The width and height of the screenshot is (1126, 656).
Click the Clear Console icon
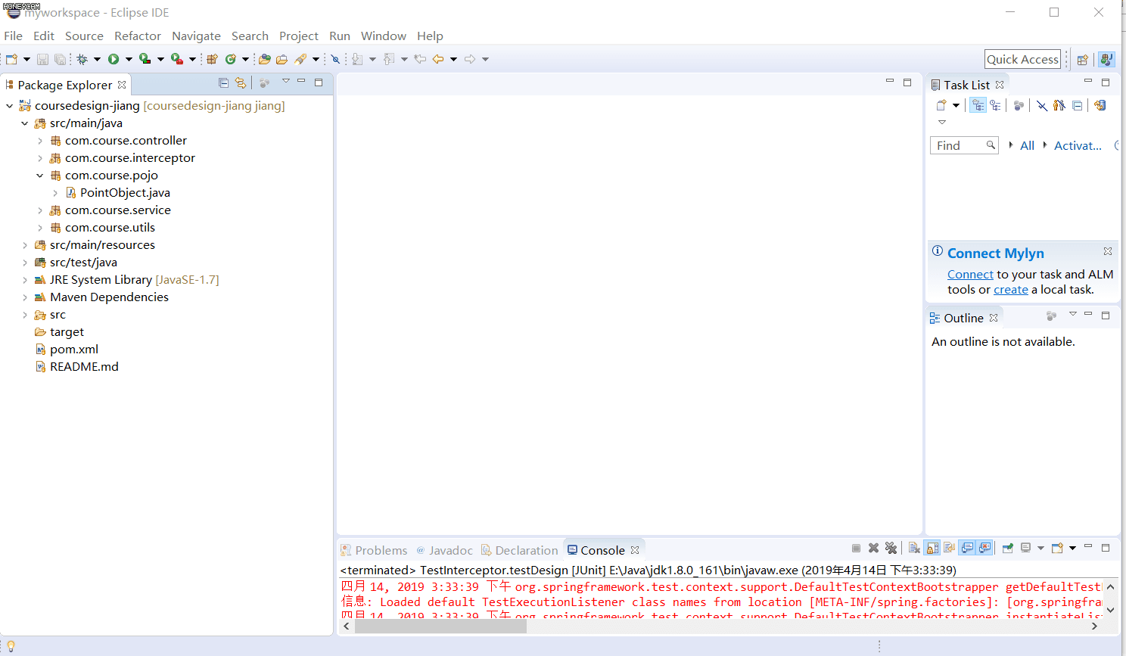tap(914, 548)
